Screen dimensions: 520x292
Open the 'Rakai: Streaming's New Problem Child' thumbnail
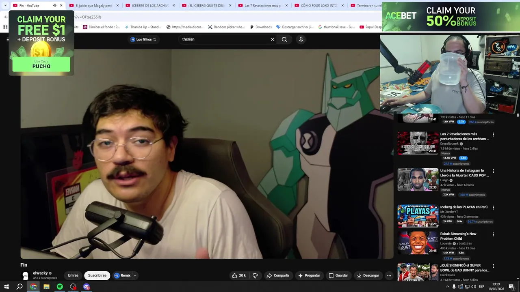tap(418, 243)
